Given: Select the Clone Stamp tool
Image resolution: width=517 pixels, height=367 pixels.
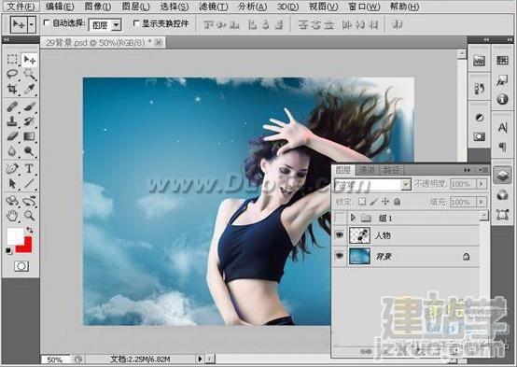Looking at the screenshot, I should pyautogui.click(x=12, y=121).
